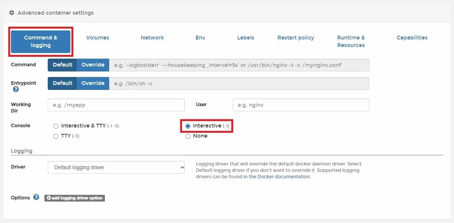Go to the Env tab
The image size is (454, 223).
(200, 38)
